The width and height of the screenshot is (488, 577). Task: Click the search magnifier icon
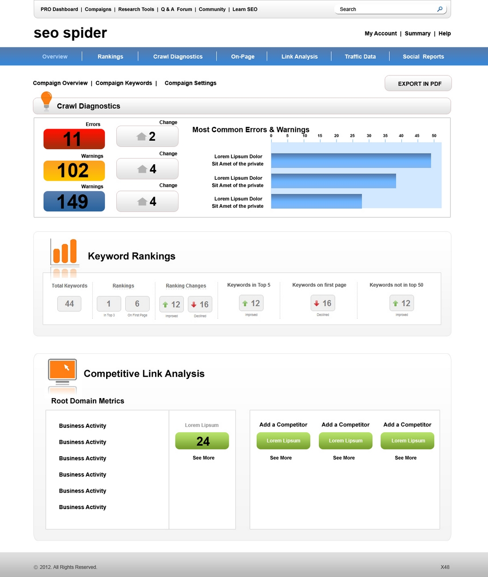point(440,9)
